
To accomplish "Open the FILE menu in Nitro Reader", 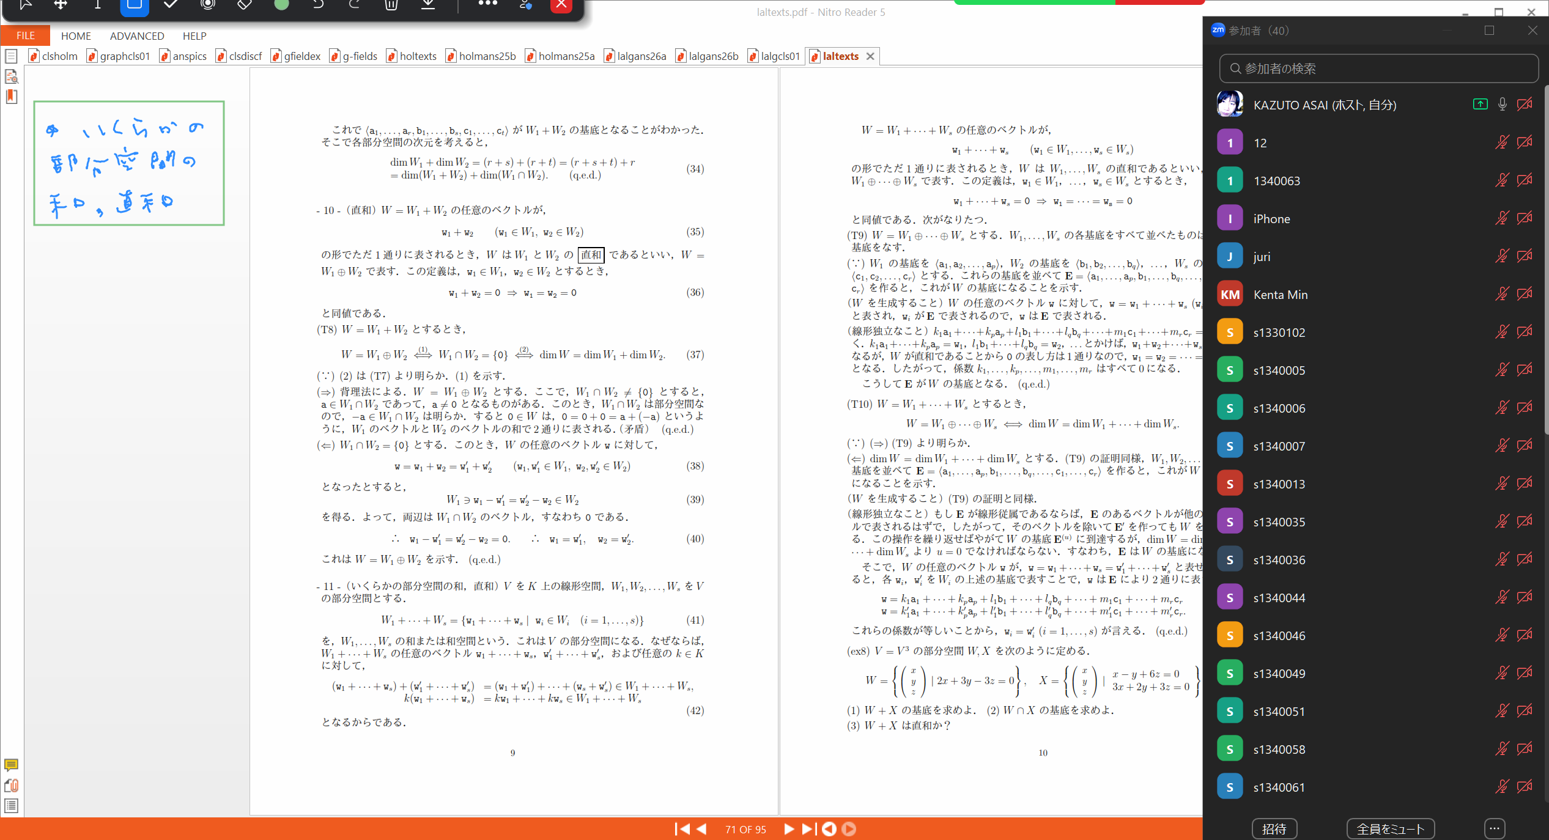I will pyautogui.click(x=25, y=35).
